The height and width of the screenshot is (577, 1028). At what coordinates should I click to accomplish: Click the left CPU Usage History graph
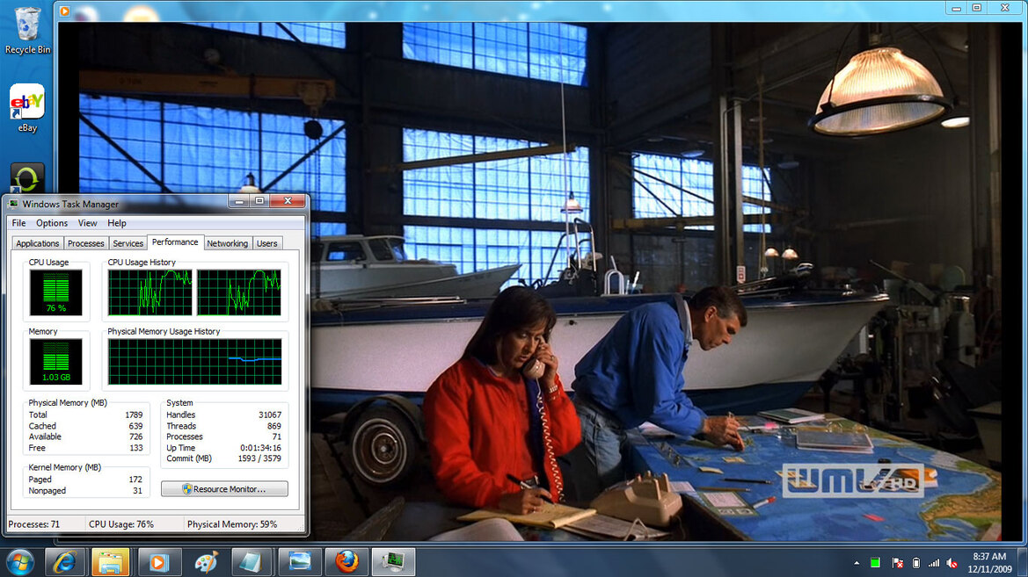[150, 292]
